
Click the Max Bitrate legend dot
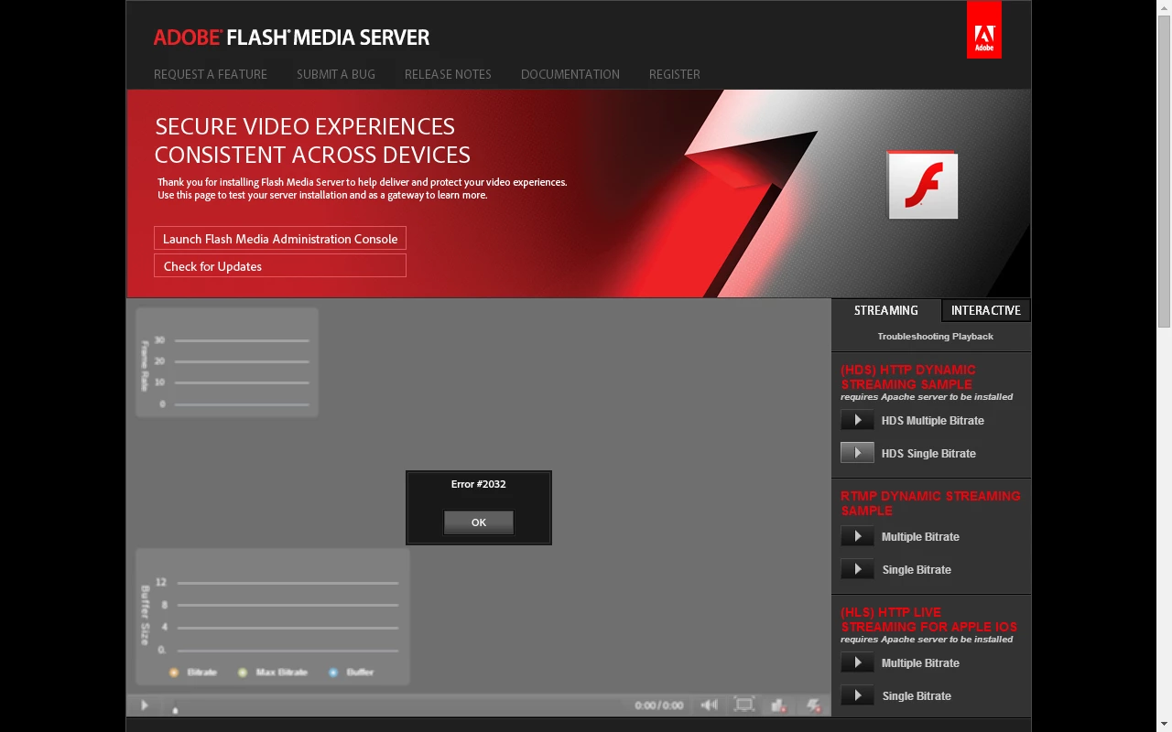[x=243, y=673]
